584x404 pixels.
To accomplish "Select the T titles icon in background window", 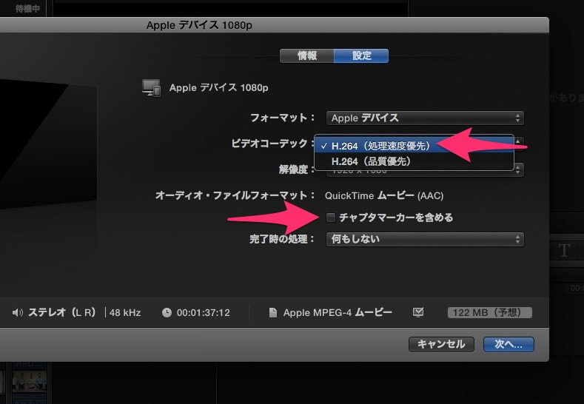I will pos(564,251).
